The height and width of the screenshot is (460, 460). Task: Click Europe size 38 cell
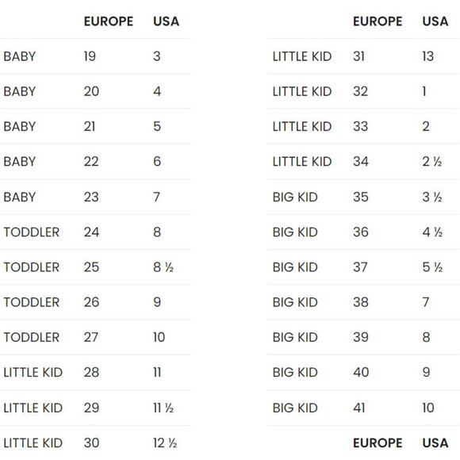(x=361, y=302)
